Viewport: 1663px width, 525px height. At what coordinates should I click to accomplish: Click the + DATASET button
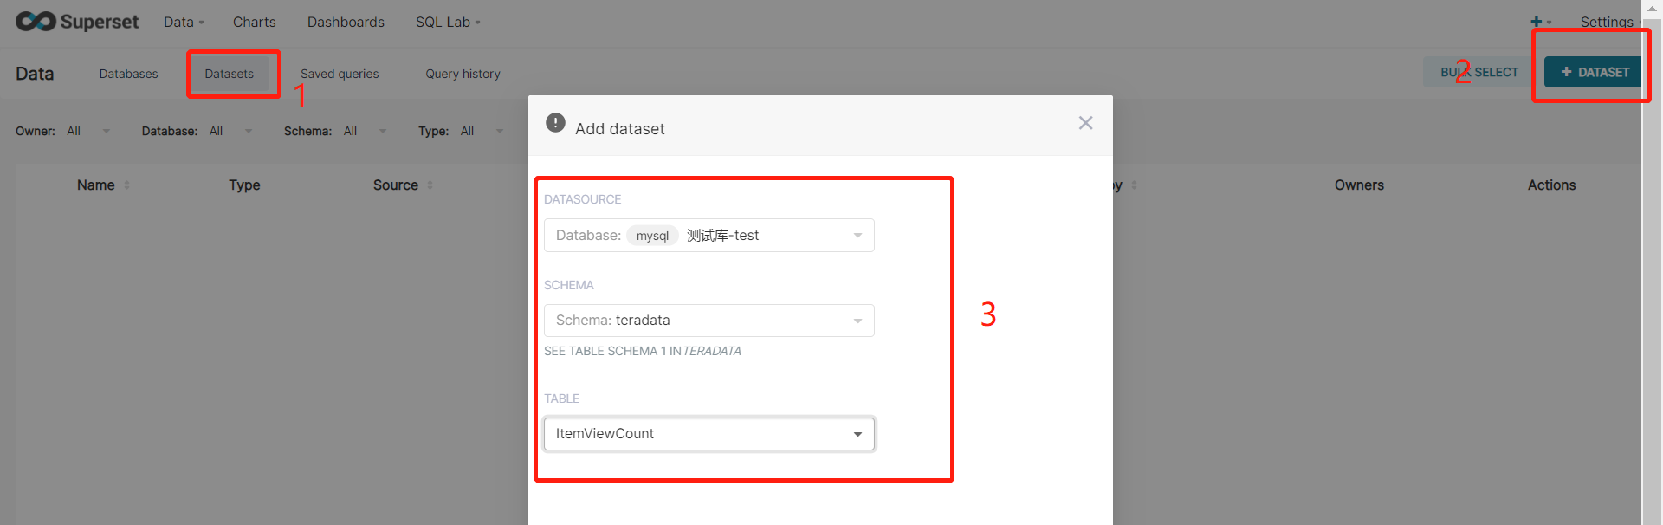1592,72
